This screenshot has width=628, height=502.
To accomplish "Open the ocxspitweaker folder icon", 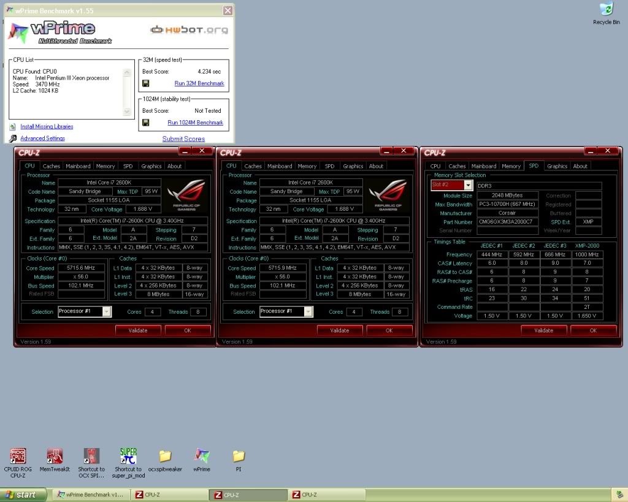I will [165, 456].
